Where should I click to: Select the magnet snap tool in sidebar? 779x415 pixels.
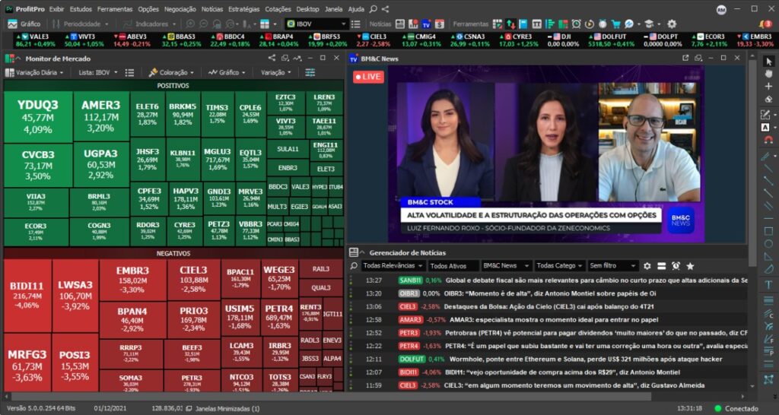pyautogui.click(x=769, y=140)
